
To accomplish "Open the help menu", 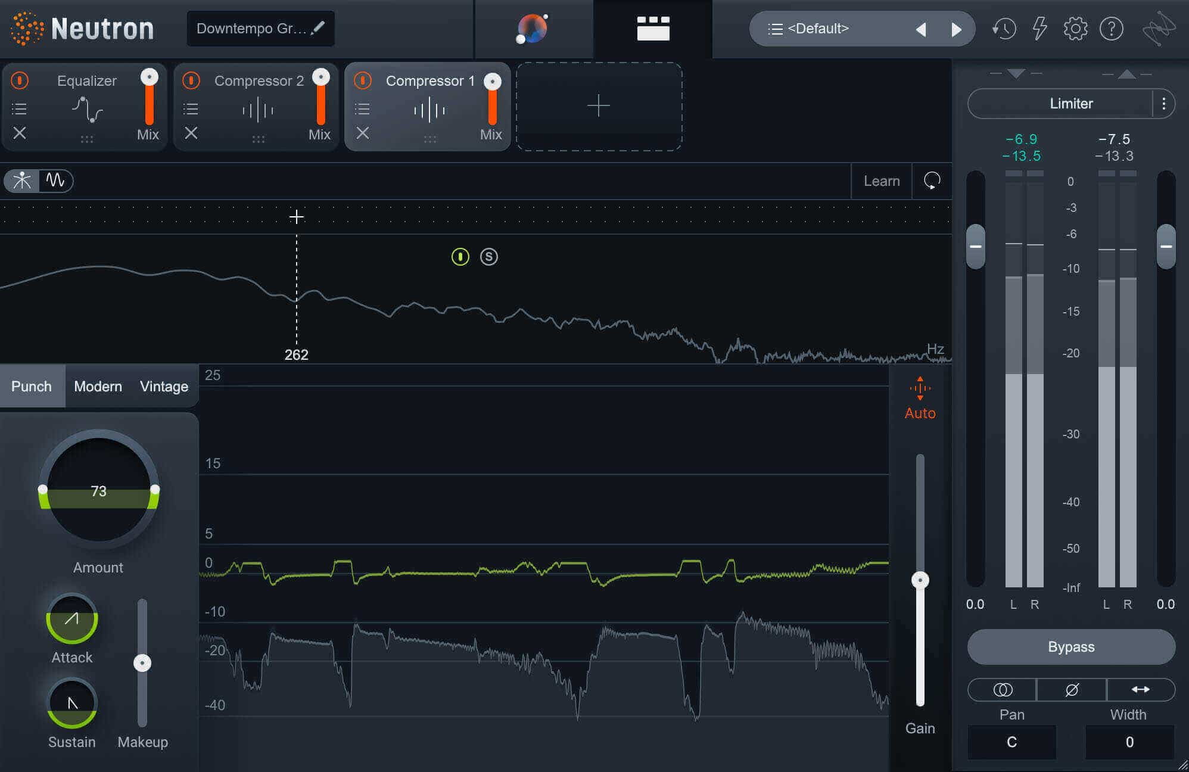I will point(1112,29).
